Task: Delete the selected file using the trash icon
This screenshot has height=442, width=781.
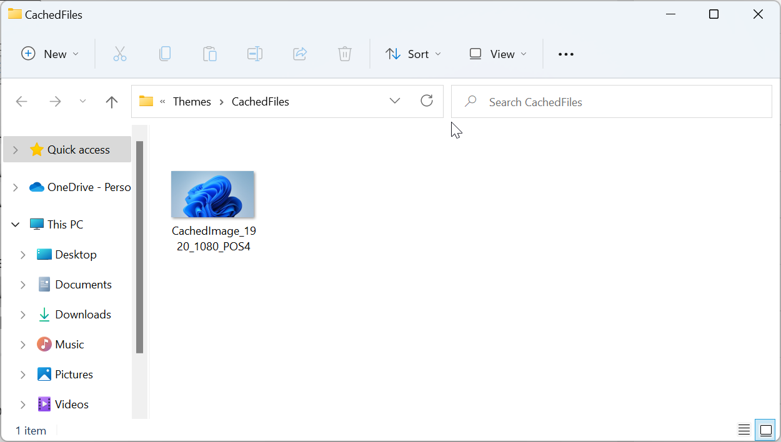Action: click(x=345, y=54)
